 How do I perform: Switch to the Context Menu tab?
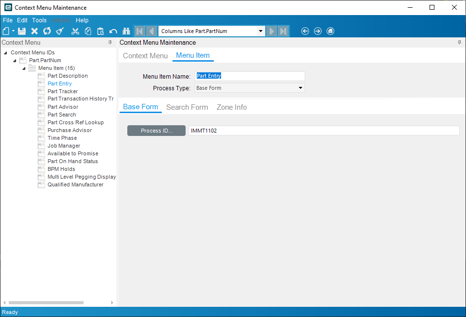pos(145,56)
